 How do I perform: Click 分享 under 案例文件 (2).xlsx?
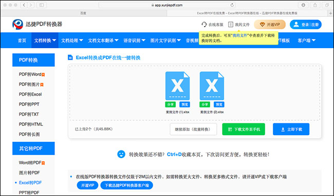[205, 104]
